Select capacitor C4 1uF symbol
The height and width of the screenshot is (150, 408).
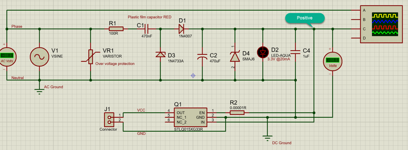click(x=296, y=52)
